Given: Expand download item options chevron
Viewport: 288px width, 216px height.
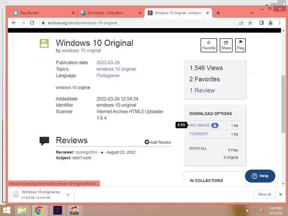Looking at the screenshot, I should click(x=68, y=195).
